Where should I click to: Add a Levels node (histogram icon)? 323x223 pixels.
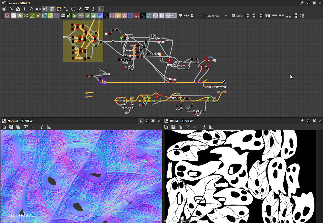pyautogui.click(x=94, y=15)
